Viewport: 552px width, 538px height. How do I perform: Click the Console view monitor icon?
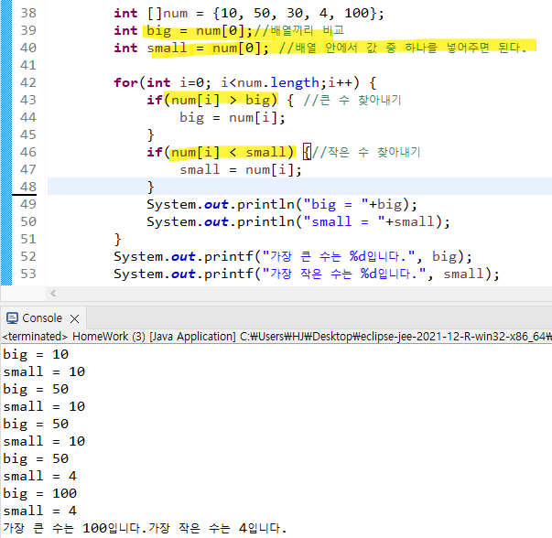pyautogui.click(x=12, y=318)
